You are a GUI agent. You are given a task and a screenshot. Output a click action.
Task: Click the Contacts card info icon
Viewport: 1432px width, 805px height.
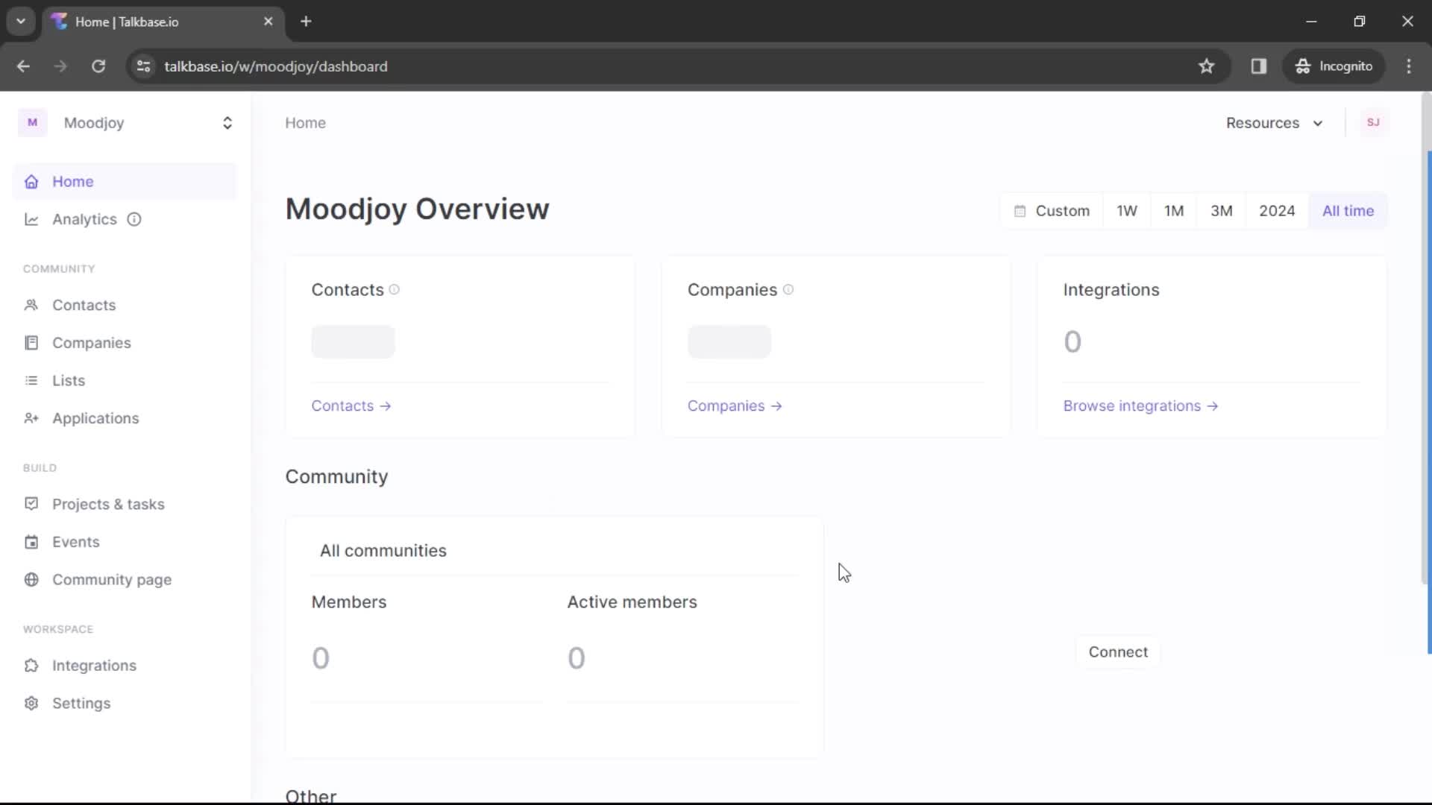coord(395,290)
